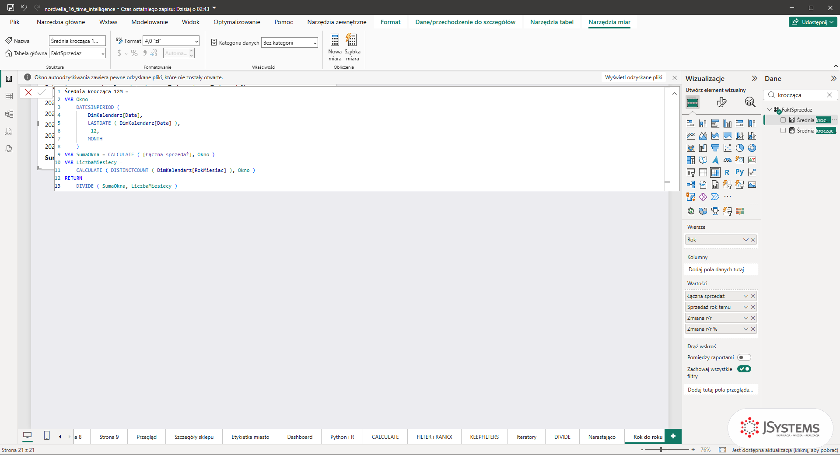
Task: Check the first Średnia krocząca measure
Action: point(783,120)
